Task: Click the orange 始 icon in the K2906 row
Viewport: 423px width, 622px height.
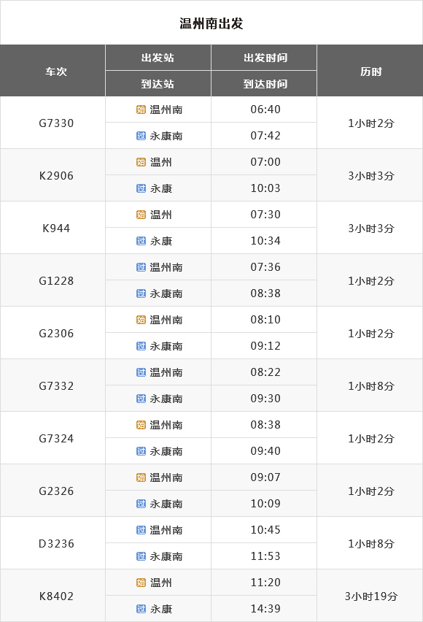Action: [141, 162]
